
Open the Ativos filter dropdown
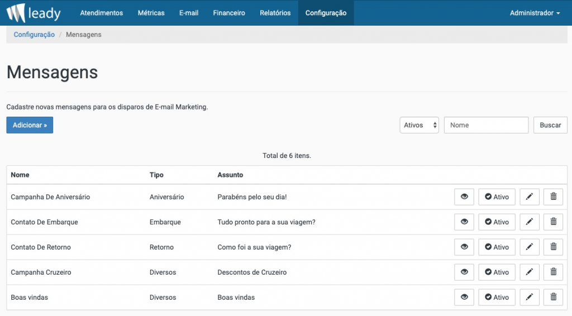click(x=419, y=125)
